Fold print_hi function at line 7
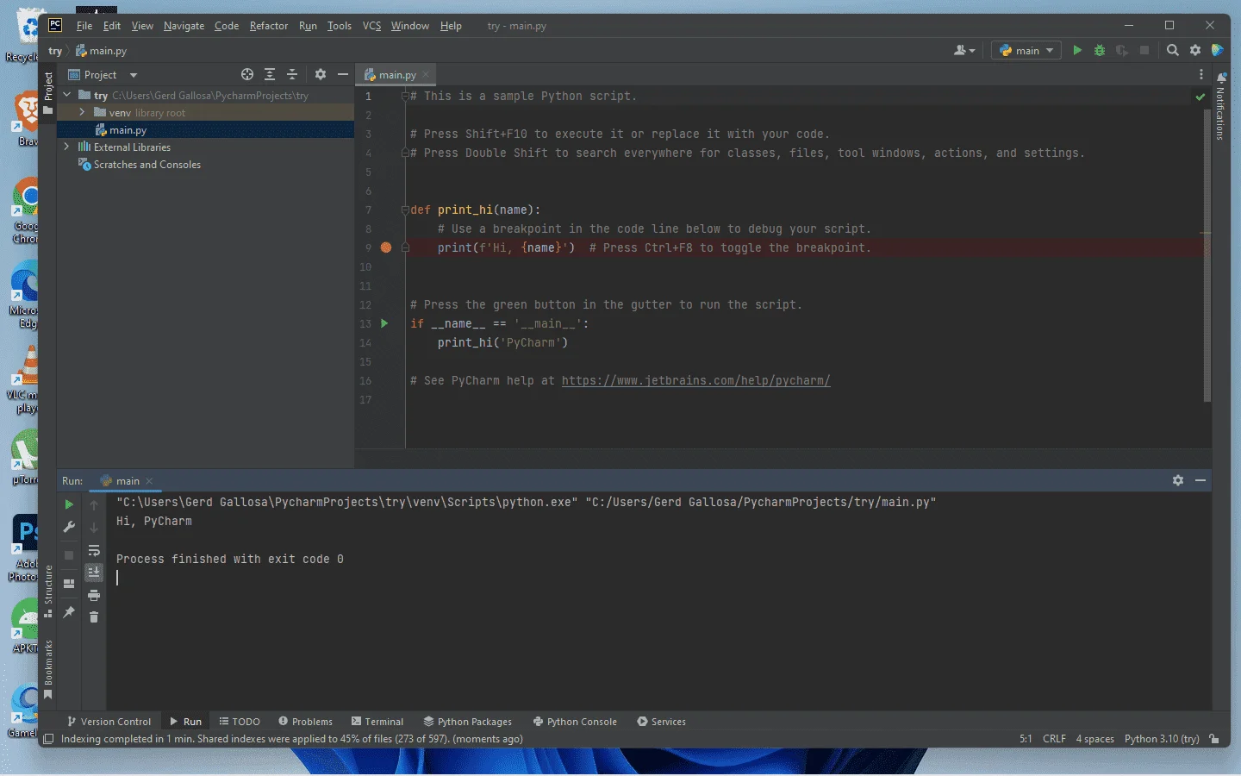This screenshot has width=1241, height=776. (404, 210)
